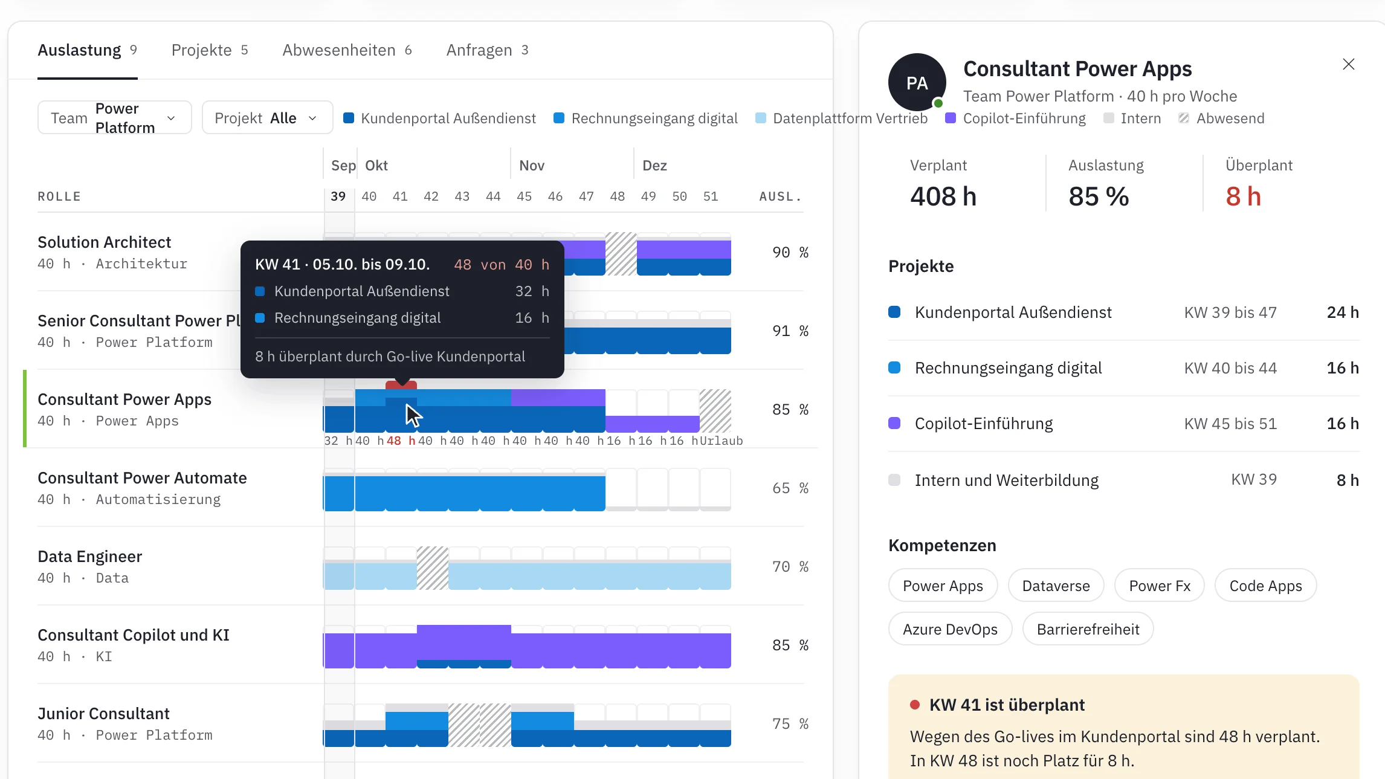Select the Consultant Copilot und KI role

tap(134, 645)
